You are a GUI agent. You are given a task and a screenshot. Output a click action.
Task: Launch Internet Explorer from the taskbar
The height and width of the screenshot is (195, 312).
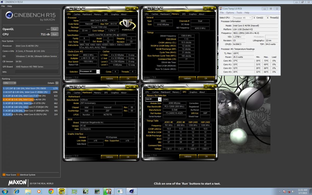point(17,191)
